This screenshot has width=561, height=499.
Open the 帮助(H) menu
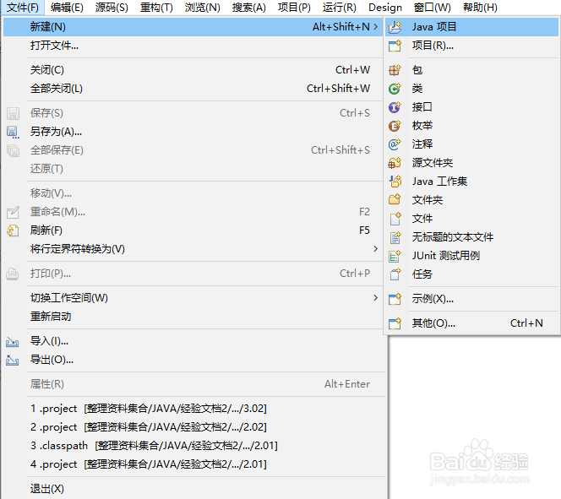(x=480, y=8)
